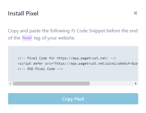Click the END Pixel Code comment line
Image resolution: width=146 pixels, height=113 pixels.
40,69
